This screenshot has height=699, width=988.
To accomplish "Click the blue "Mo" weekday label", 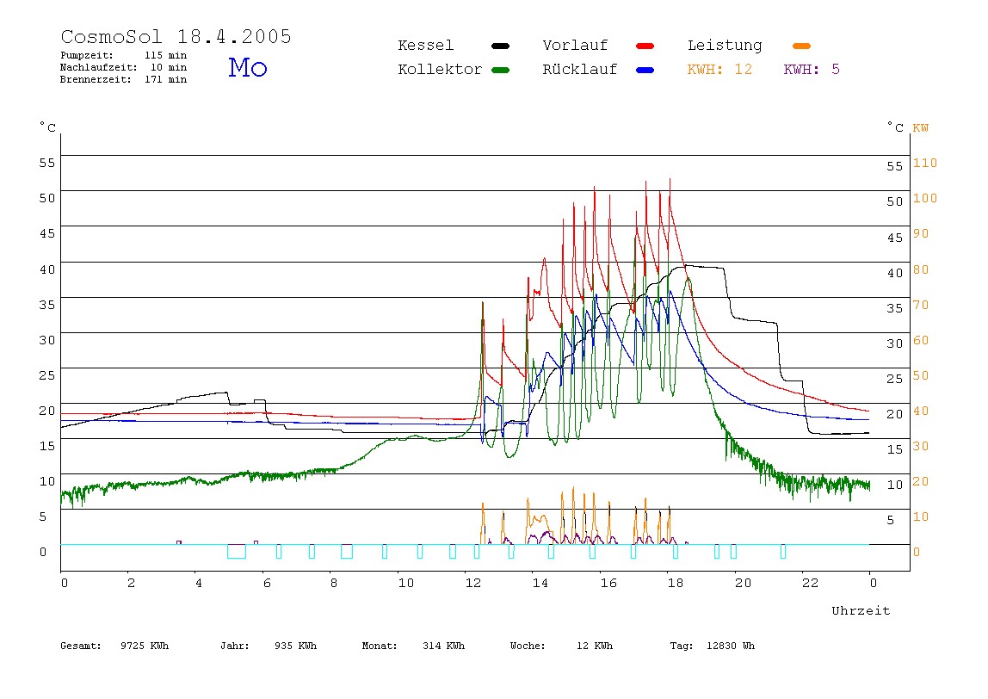I will click(x=248, y=67).
